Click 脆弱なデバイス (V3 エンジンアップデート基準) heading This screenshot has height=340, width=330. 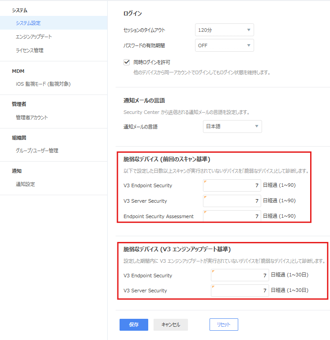pos(177,249)
